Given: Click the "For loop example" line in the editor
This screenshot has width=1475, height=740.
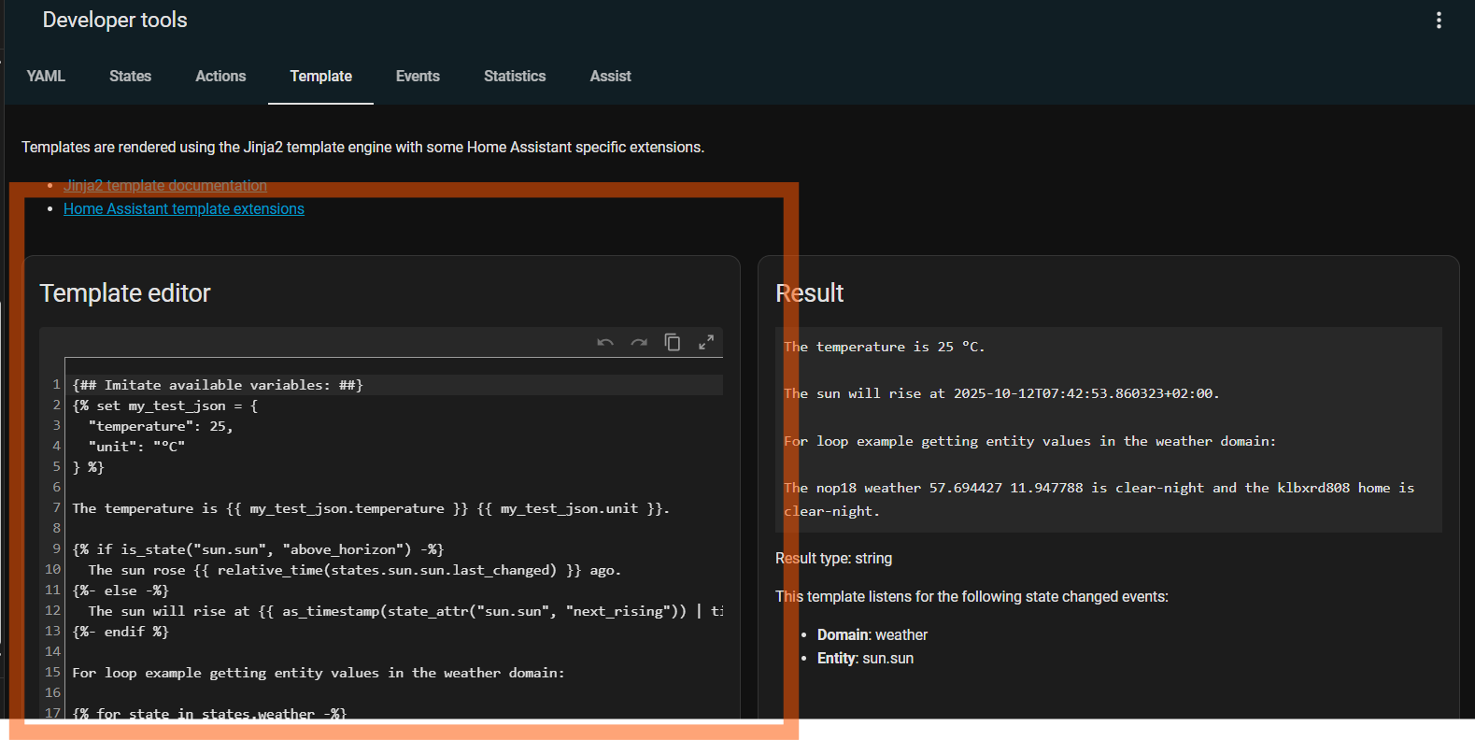Looking at the screenshot, I should coord(318,673).
